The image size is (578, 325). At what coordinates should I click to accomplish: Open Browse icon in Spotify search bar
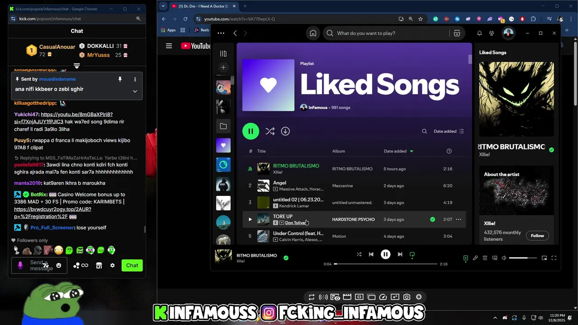pos(457,33)
